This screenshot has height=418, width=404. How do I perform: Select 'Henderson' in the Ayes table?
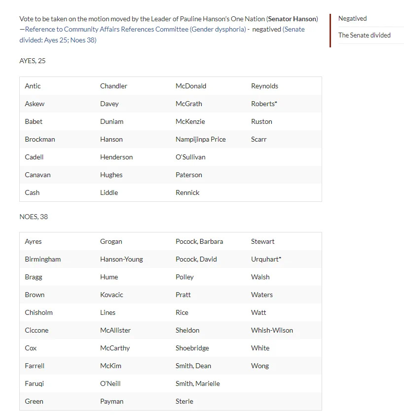tap(116, 157)
